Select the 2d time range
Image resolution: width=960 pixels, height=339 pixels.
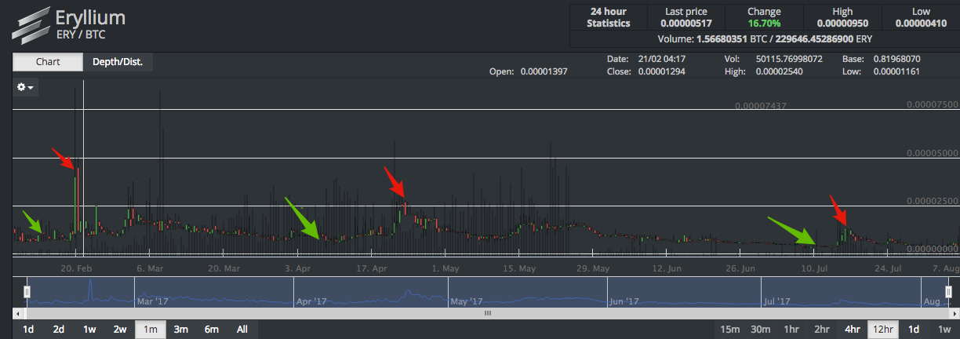[59, 330]
